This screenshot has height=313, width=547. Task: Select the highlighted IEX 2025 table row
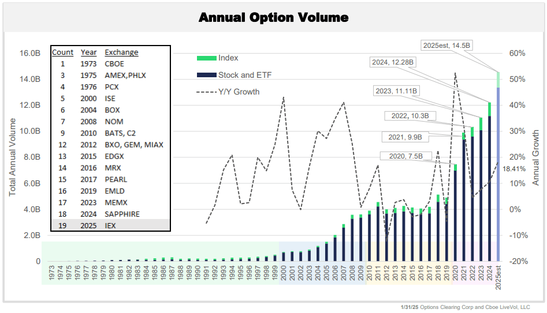tap(110, 225)
